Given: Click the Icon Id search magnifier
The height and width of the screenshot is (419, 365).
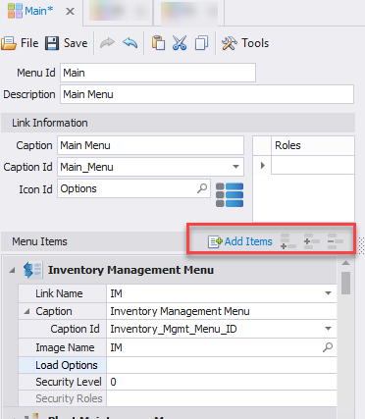Looking at the screenshot, I should [x=202, y=188].
